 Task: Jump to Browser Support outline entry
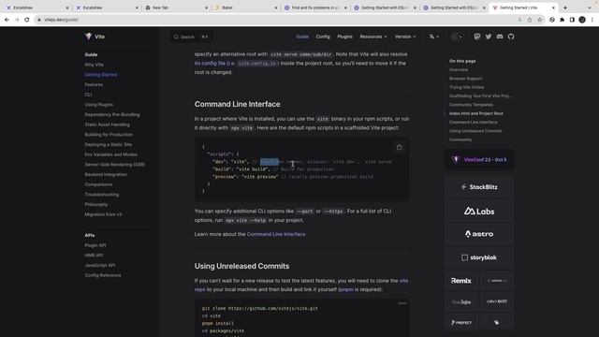point(466,79)
